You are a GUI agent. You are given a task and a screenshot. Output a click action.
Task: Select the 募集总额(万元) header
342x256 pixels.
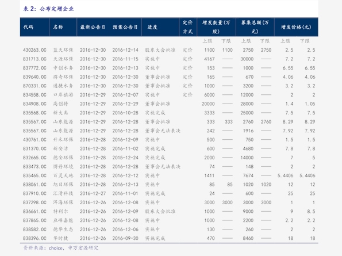click(x=255, y=27)
